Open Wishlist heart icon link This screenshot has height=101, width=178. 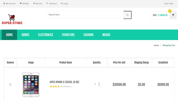click(x=24, y=4)
